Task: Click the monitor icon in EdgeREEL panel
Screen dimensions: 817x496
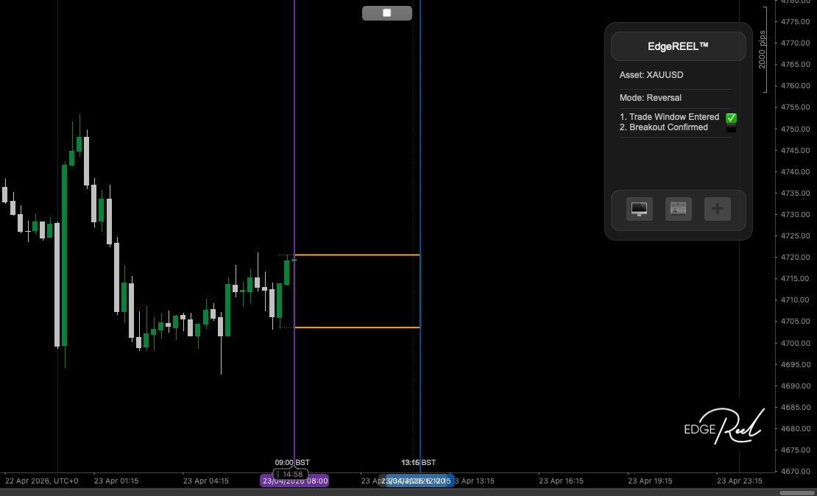Action: (x=640, y=209)
